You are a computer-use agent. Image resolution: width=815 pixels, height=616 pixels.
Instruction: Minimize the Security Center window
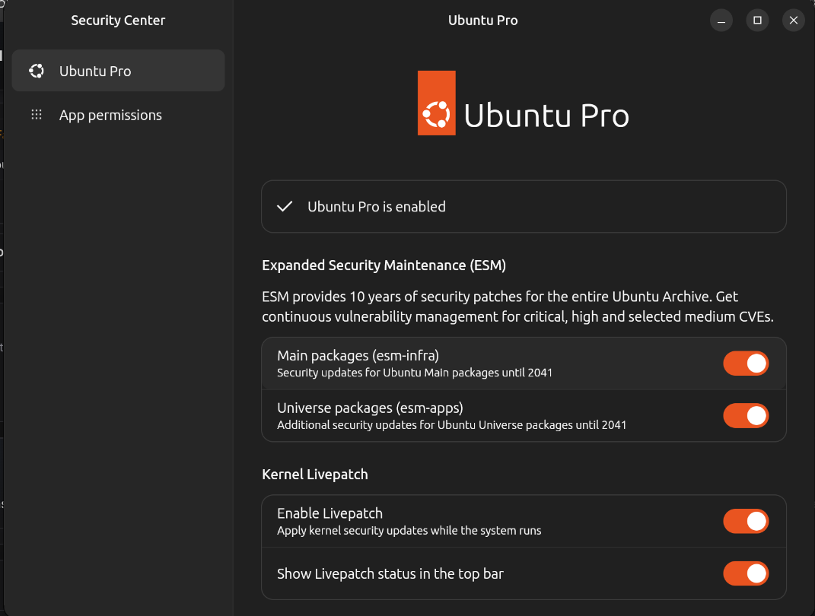[x=721, y=21]
